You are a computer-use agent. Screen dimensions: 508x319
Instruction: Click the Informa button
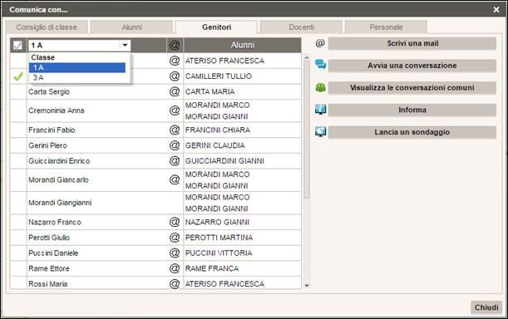(x=412, y=110)
